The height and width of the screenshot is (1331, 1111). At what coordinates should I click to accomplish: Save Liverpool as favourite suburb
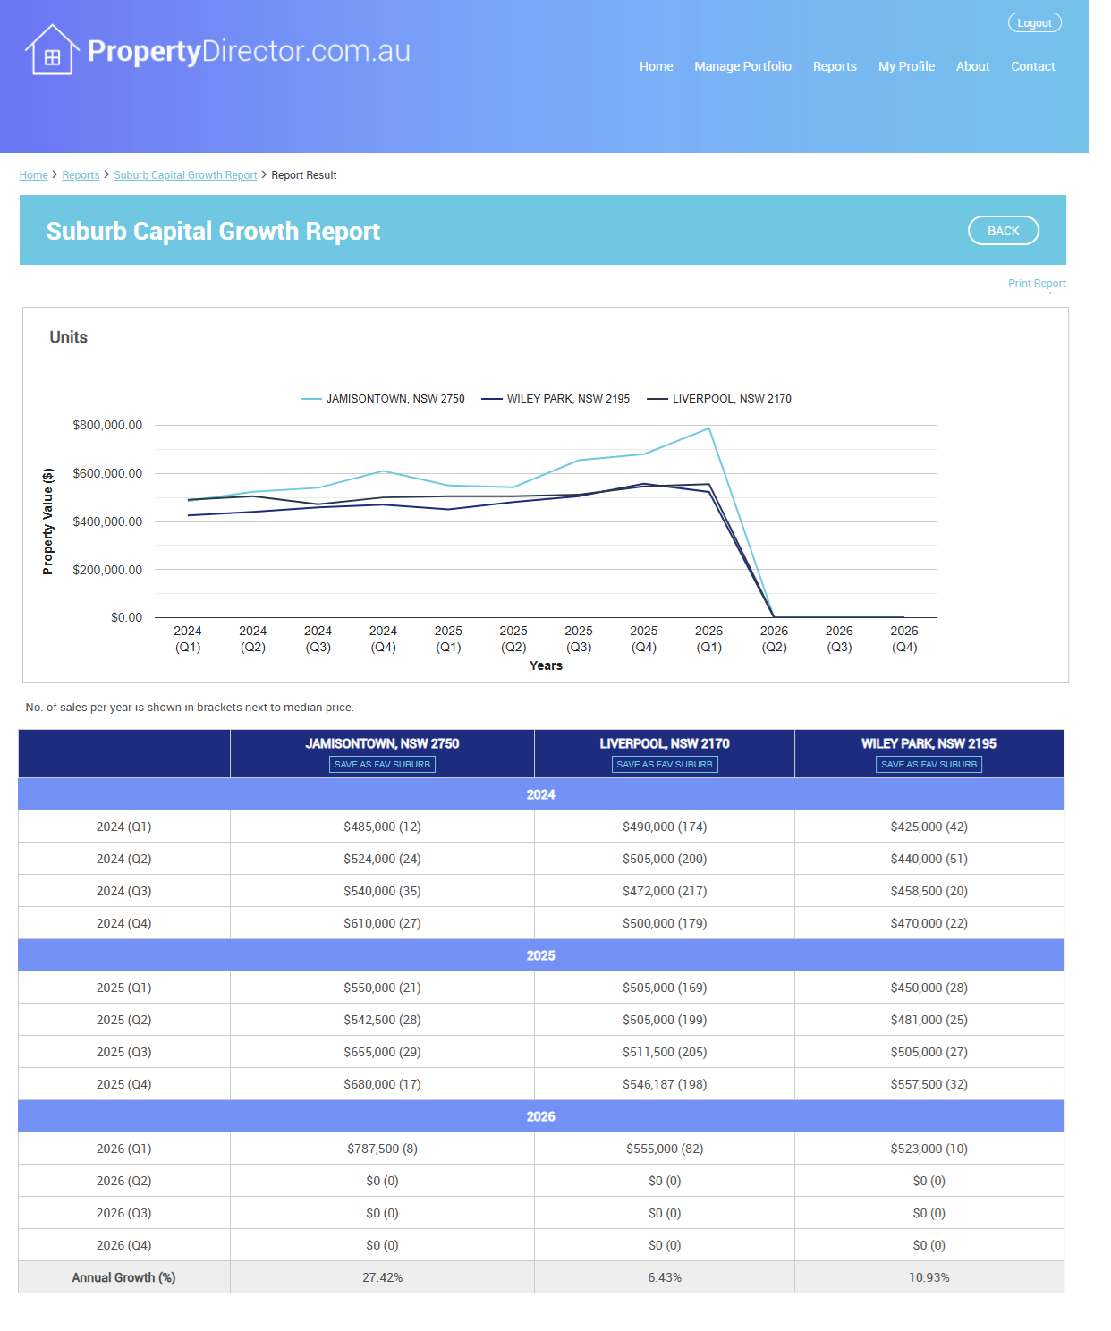pos(665,765)
